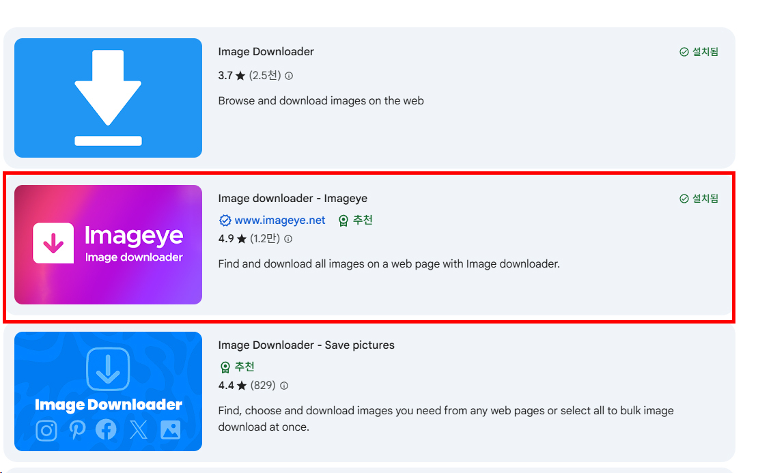Click the (829) review count
758x473 pixels.
[263, 386]
